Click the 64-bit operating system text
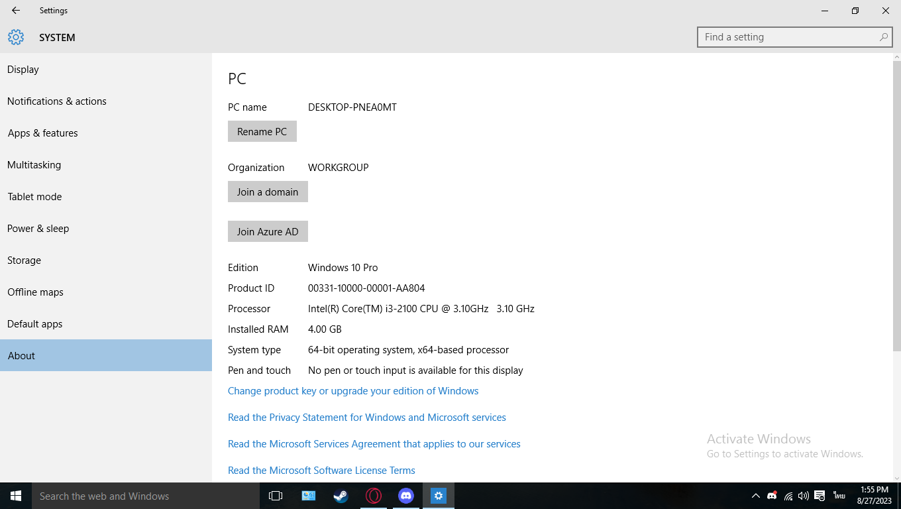Viewport: 901px width, 509px height. pyautogui.click(x=409, y=350)
